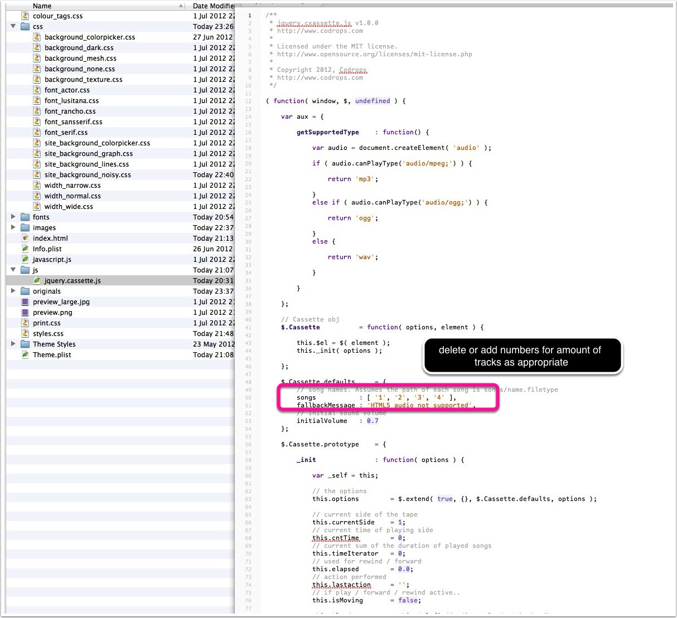Select print.css file name
The height and width of the screenshot is (618, 677).
pos(47,323)
